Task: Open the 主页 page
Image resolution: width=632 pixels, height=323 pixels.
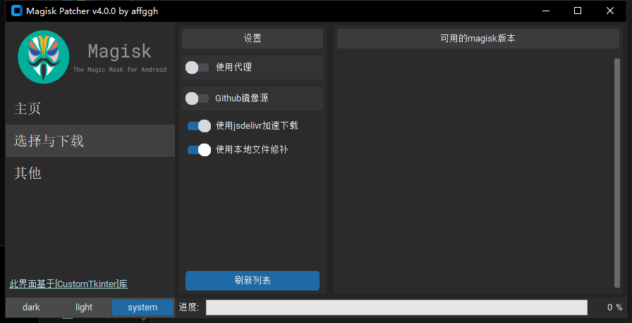Action: coord(90,108)
